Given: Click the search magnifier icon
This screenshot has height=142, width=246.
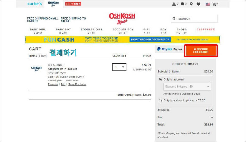Looking at the screenshot, I should pyautogui.click(x=174, y=19).
